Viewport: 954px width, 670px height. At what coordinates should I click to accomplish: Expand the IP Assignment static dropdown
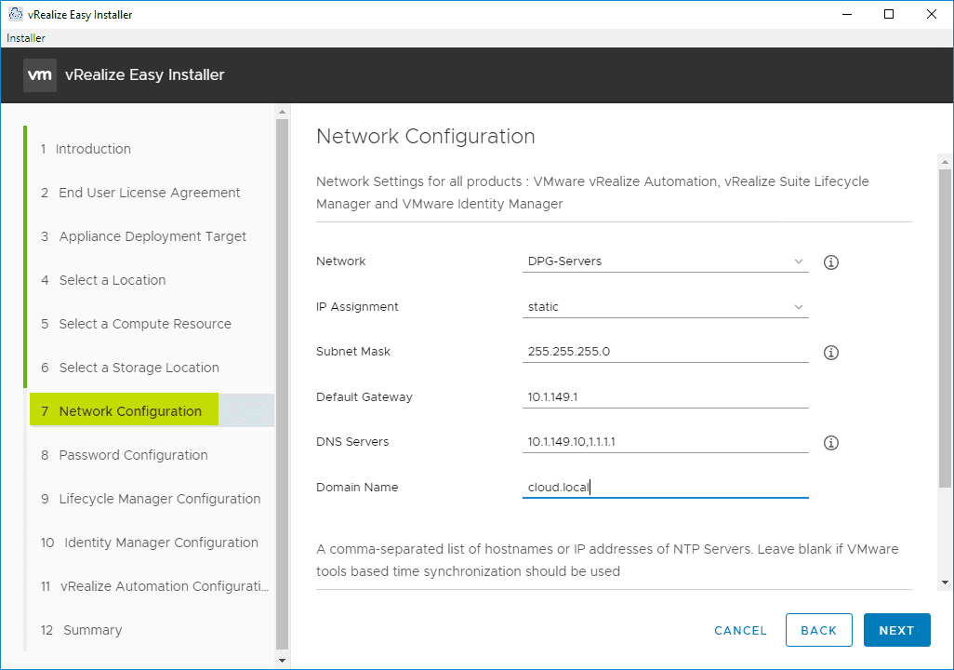[x=665, y=307]
